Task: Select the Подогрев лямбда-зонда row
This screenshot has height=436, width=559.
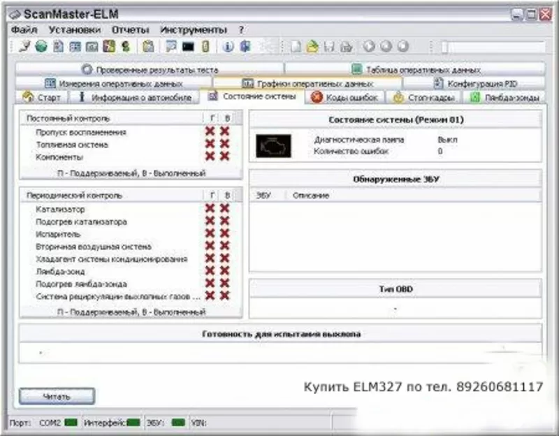Action: click(131, 284)
